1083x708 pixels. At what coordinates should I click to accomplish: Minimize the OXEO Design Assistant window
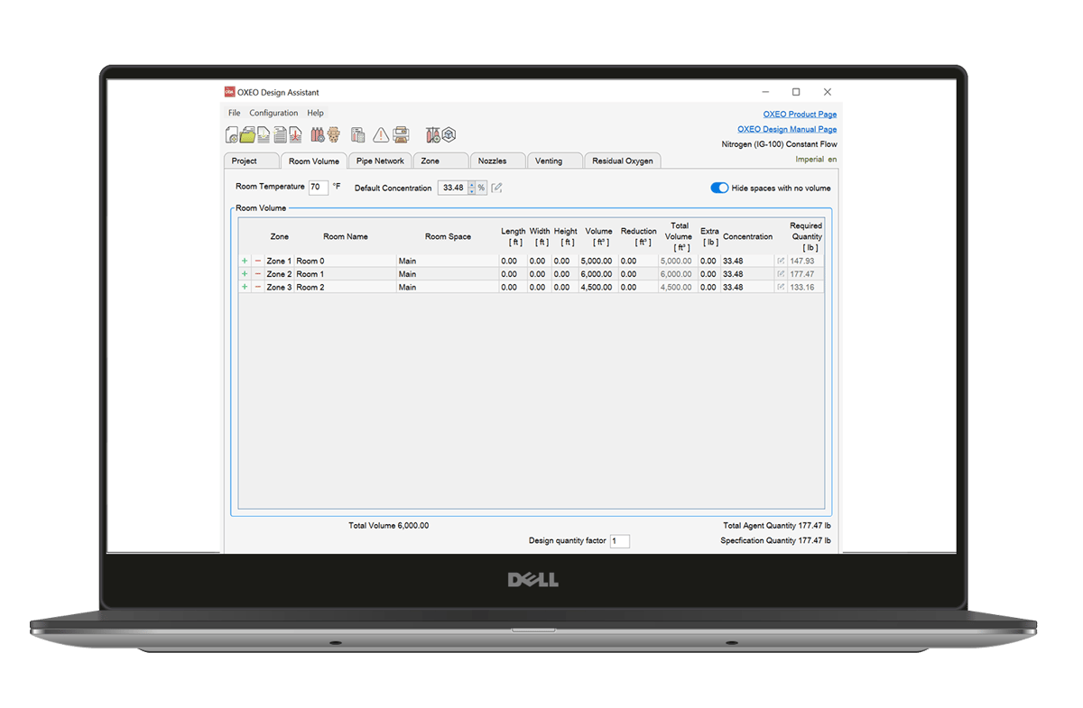coord(765,92)
